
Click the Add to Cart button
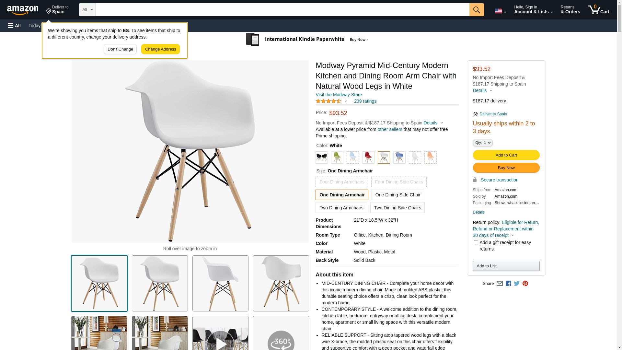click(506, 155)
